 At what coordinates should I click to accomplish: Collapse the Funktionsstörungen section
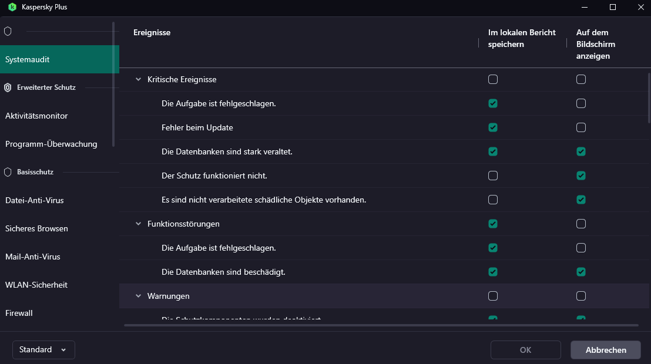(x=139, y=224)
